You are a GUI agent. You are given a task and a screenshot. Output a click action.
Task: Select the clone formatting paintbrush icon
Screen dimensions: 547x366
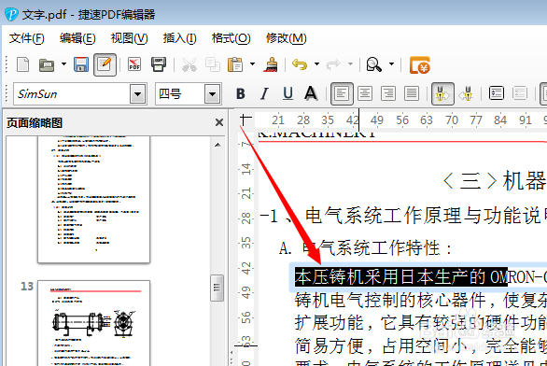click(271, 64)
